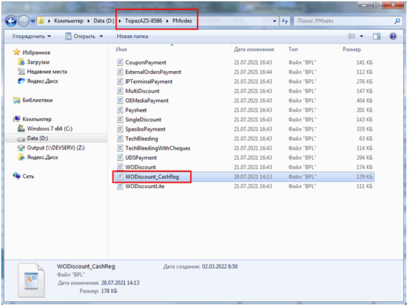
Task: Open the Упорядочить menu
Action: point(31,36)
